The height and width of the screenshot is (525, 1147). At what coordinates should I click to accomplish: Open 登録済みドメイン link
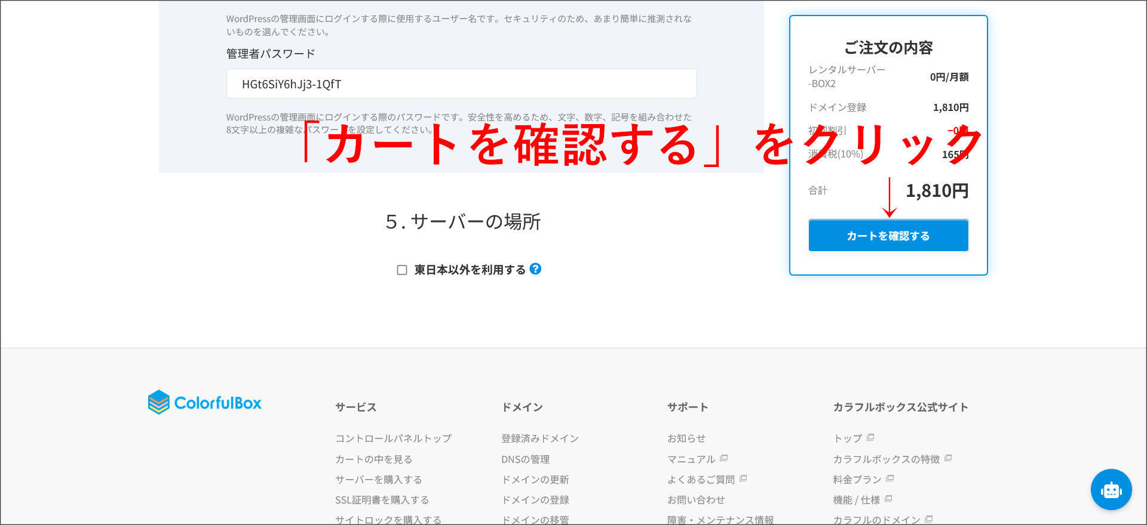[539, 438]
